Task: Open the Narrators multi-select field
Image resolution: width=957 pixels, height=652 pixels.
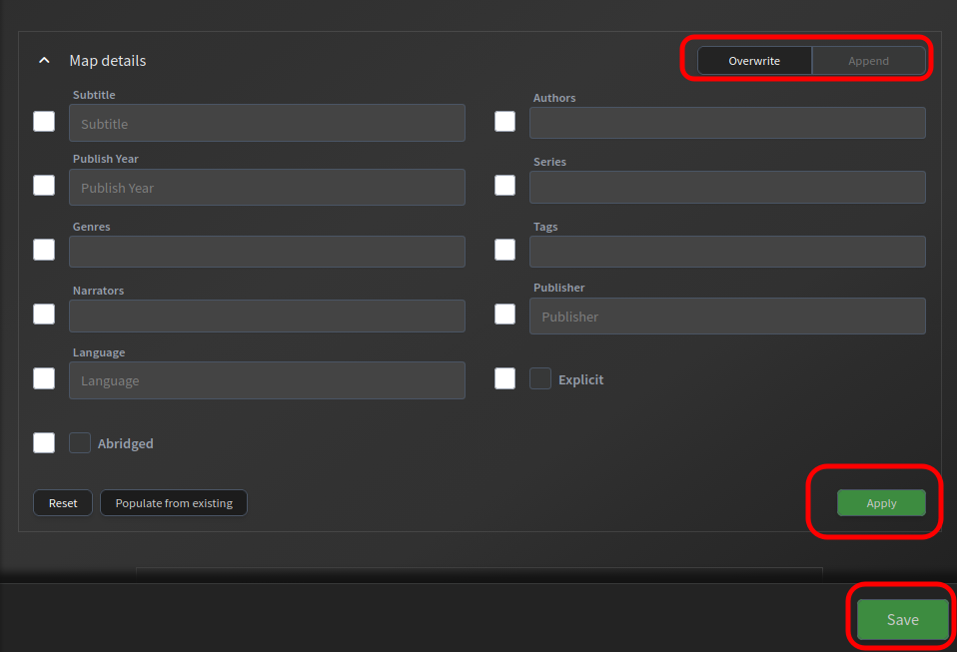Action: click(x=268, y=316)
